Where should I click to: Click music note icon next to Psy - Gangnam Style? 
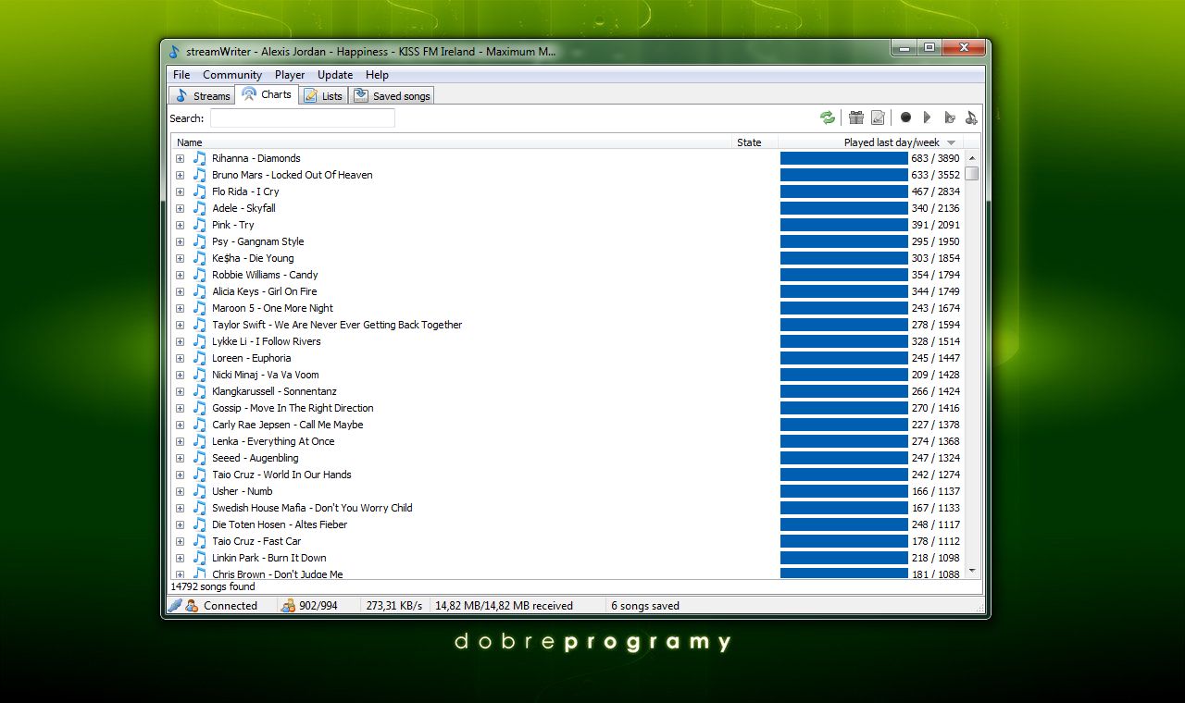(x=200, y=241)
